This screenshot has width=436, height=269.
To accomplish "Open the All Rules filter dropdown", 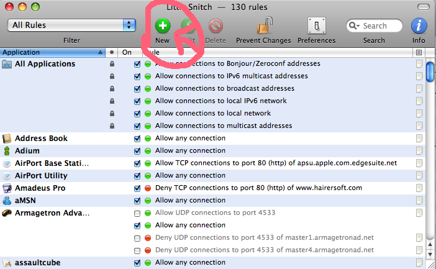I will pyautogui.click(x=71, y=25).
